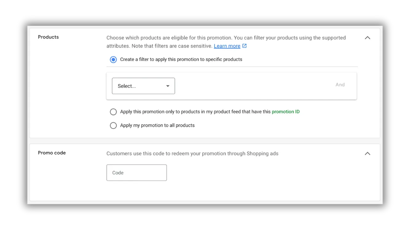Open the Select... attribute dropdown
This screenshot has height=230, width=410.
coord(143,86)
